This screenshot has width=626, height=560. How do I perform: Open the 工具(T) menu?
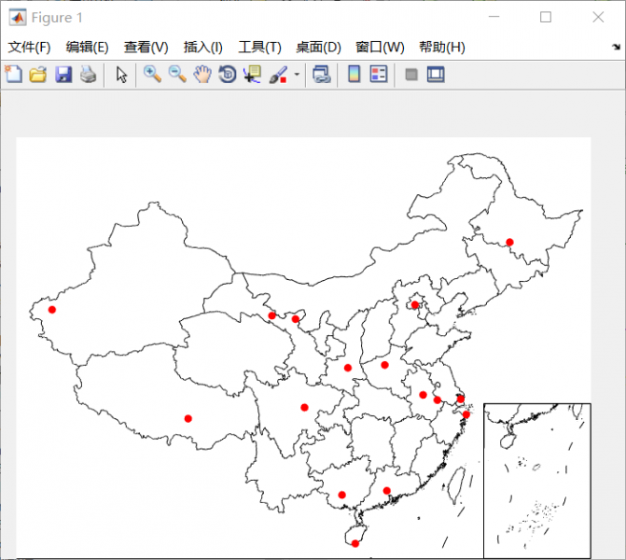(x=259, y=48)
